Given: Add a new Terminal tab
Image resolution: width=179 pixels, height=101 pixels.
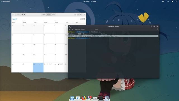Looking at the screenshot, I should pos(70,29).
